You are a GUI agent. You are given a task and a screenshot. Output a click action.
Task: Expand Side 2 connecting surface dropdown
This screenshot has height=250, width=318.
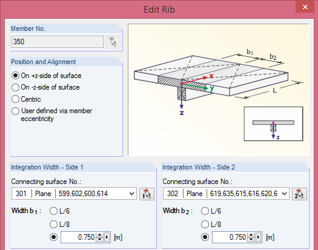tap(284, 194)
